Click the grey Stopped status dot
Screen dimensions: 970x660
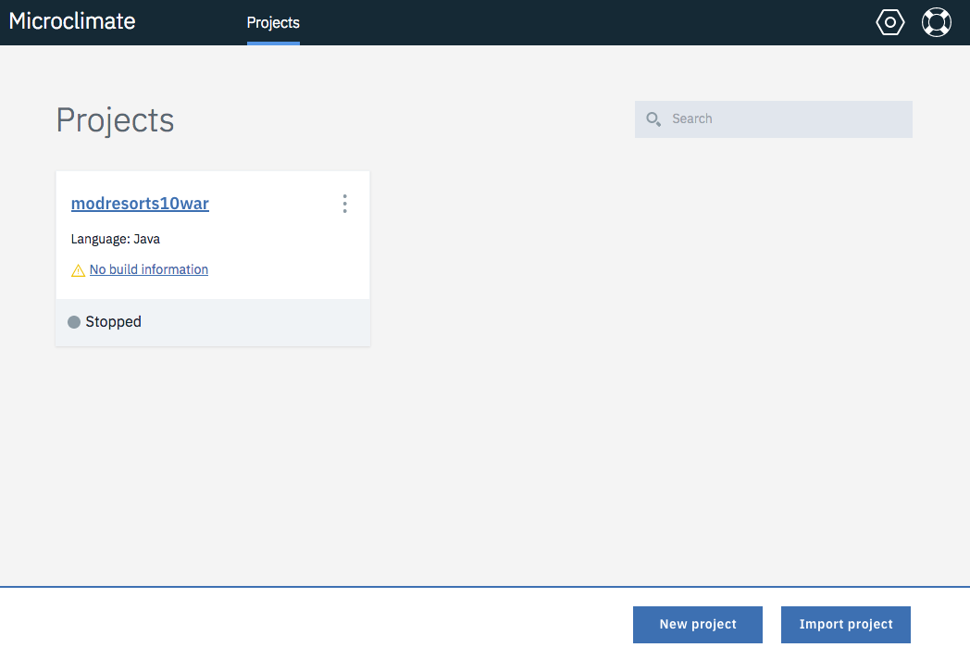pyautogui.click(x=74, y=321)
